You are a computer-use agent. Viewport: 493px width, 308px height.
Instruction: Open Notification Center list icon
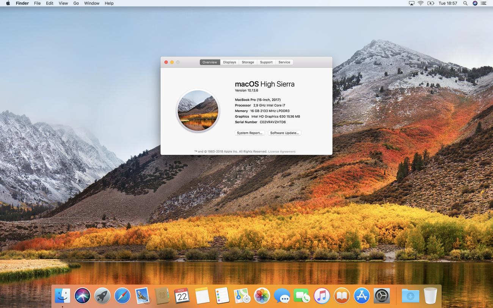tap(484, 3)
